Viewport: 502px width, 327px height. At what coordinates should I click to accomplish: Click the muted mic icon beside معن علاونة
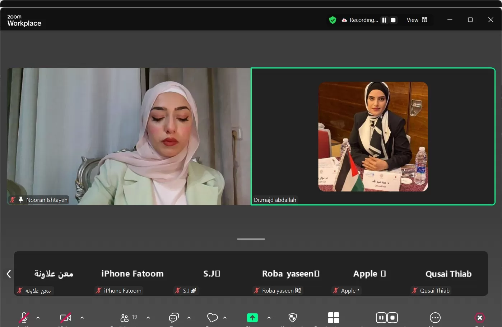coord(20,290)
